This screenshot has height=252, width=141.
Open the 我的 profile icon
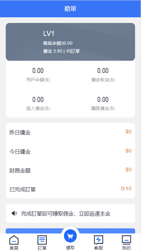pyautogui.click(x=127, y=240)
